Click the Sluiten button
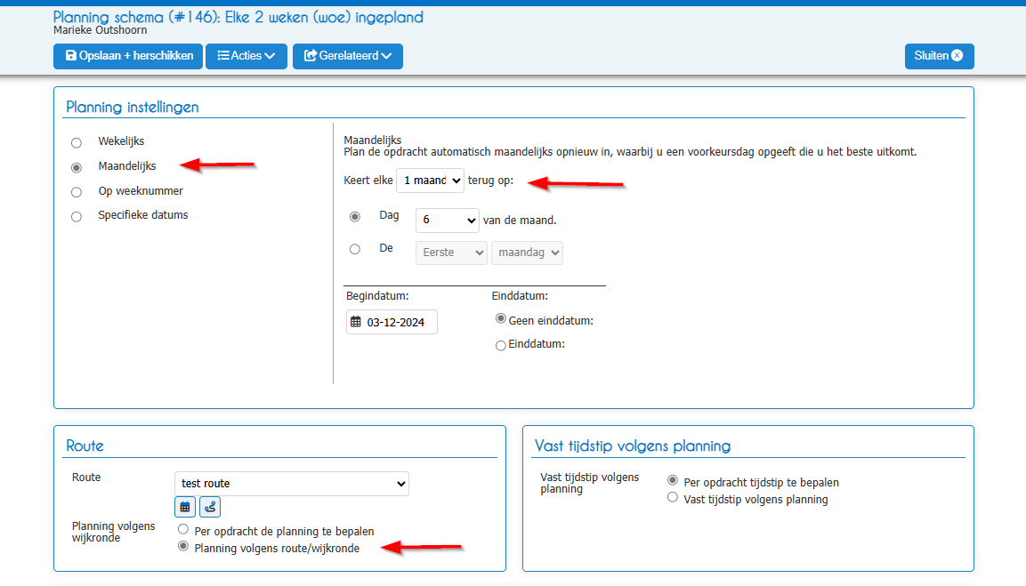The image size is (1026, 586). tap(939, 56)
